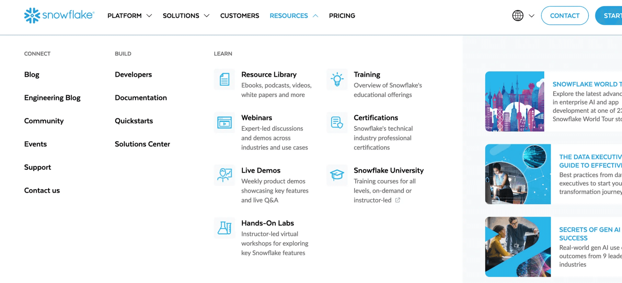Open the Platform menu

click(124, 16)
